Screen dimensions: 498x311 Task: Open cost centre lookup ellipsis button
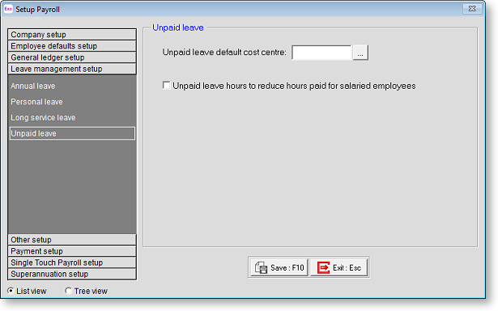(x=360, y=53)
